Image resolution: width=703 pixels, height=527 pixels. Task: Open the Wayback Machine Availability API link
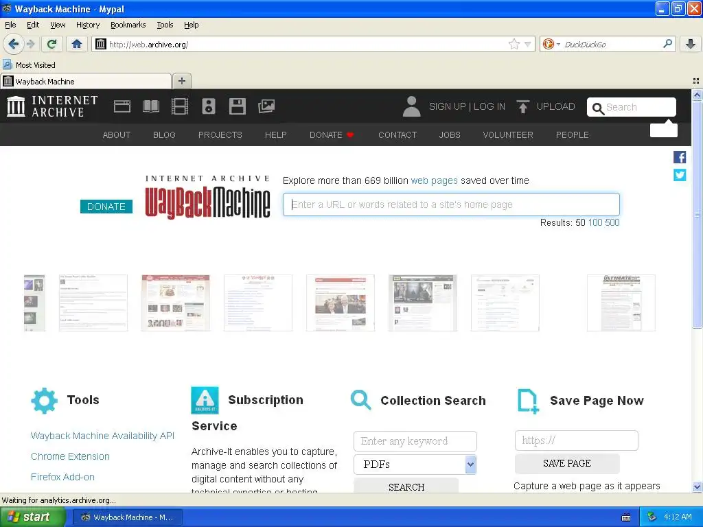pyautogui.click(x=102, y=436)
